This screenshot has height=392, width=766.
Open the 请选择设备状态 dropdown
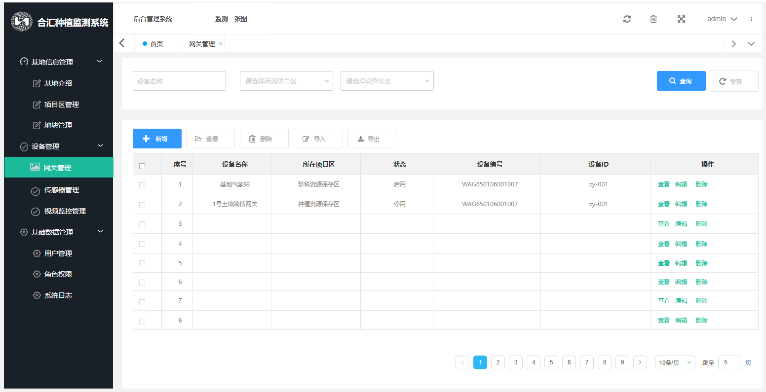pos(387,81)
